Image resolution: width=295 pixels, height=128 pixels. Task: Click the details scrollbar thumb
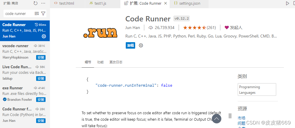click(230, 116)
